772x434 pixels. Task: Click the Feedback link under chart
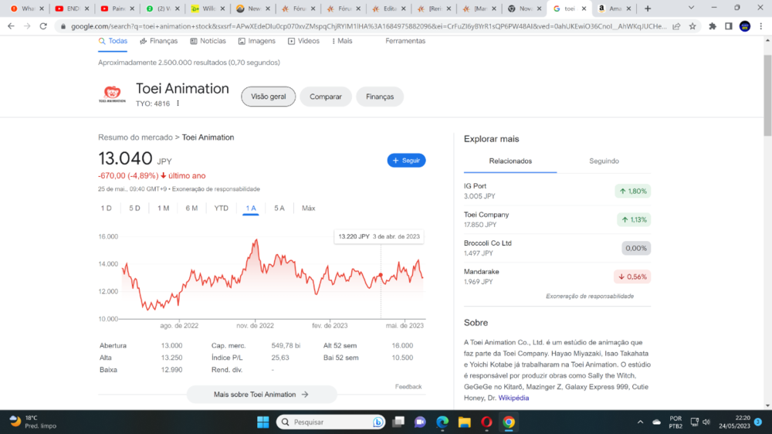coord(408,387)
